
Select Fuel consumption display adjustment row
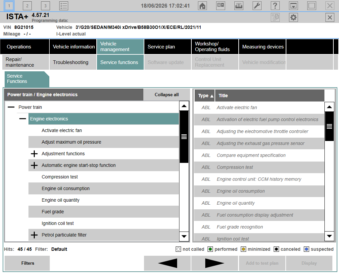pyautogui.click(x=259, y=215)
